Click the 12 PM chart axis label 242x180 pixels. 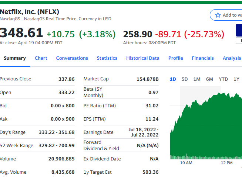click(227, 163)
